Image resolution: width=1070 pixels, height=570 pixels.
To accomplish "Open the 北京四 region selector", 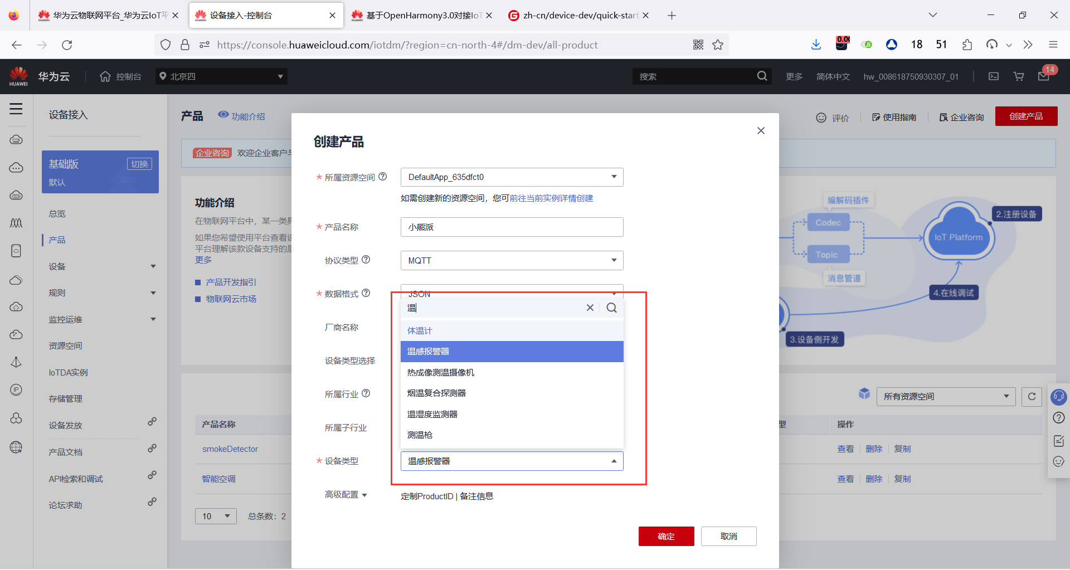I will (x=221, y=76).
